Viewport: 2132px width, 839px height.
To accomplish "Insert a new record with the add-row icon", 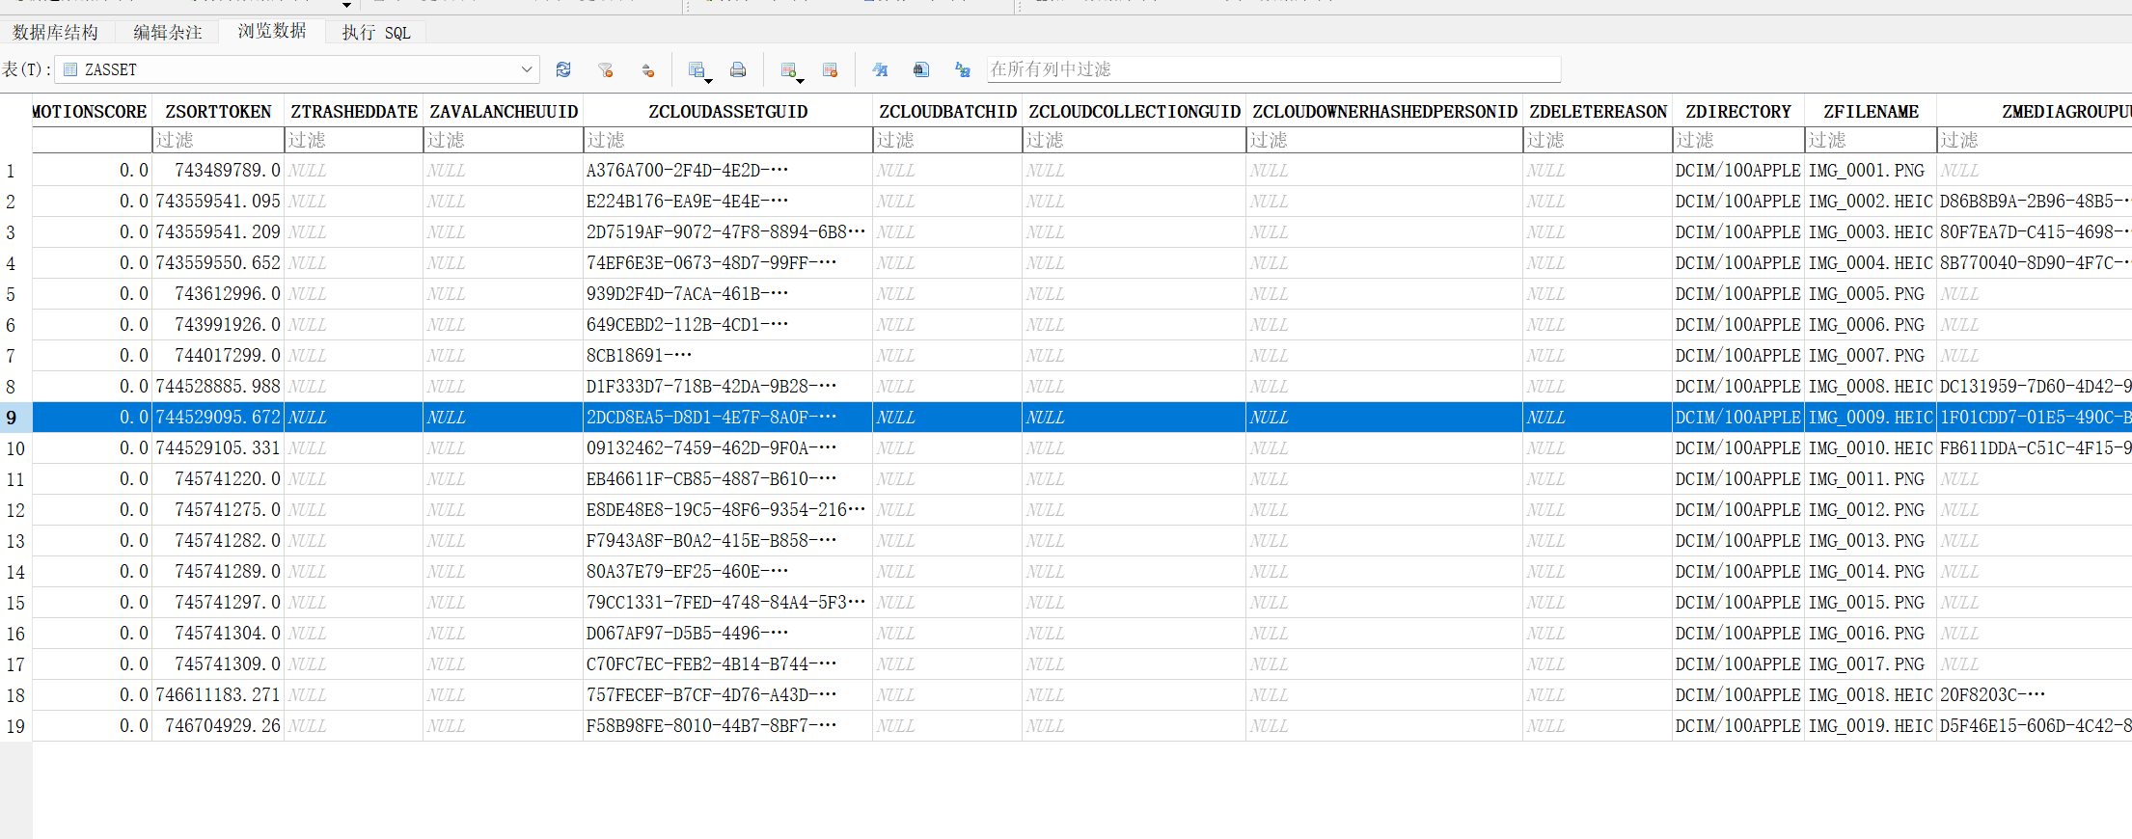I will click(788, 69).
